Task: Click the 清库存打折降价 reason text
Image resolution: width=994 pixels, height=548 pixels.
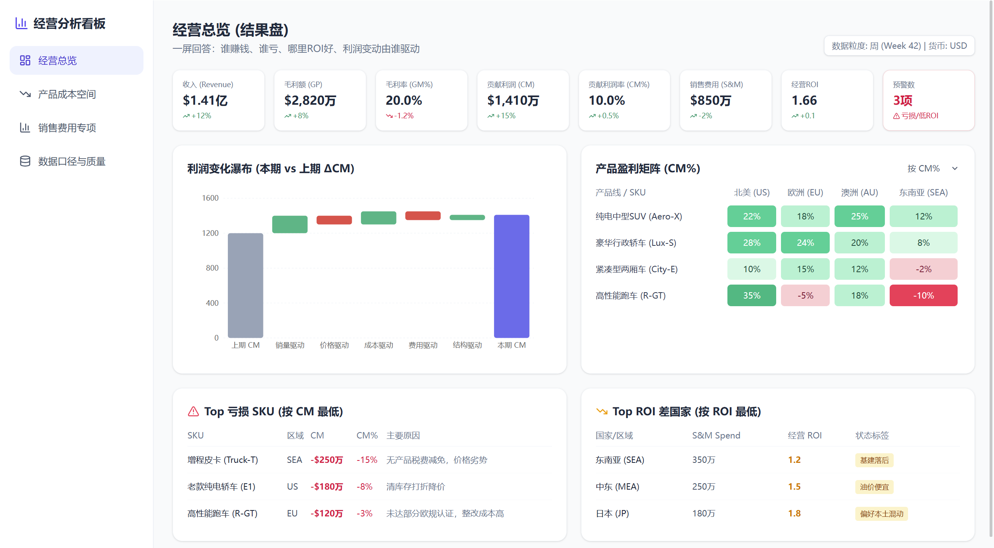Action: coord(416,486)
